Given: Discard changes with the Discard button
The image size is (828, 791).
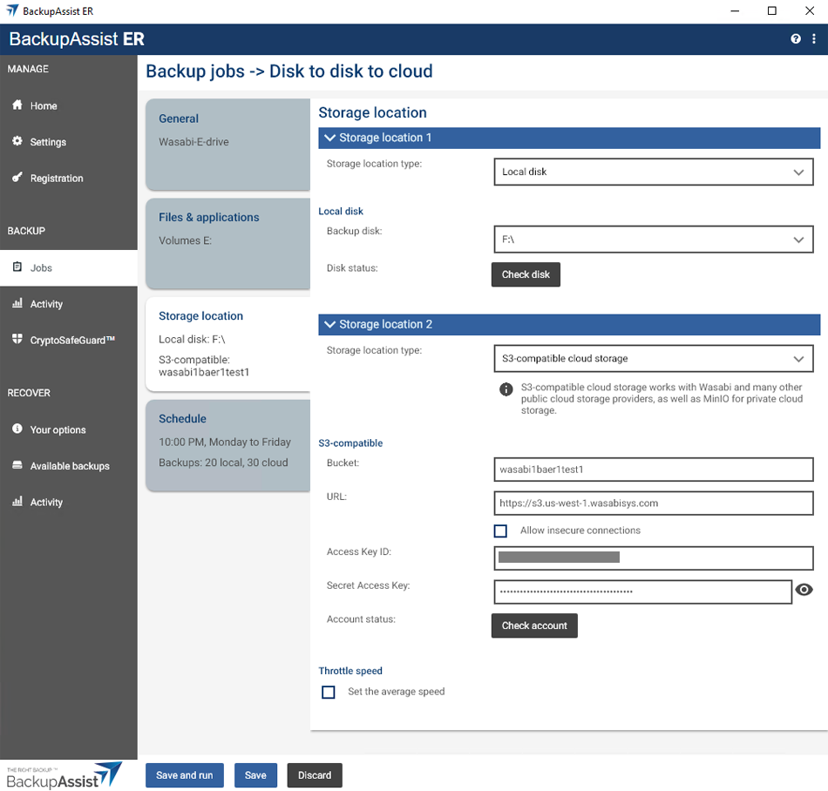Looking at the screenshot, I should coord(315,775).
